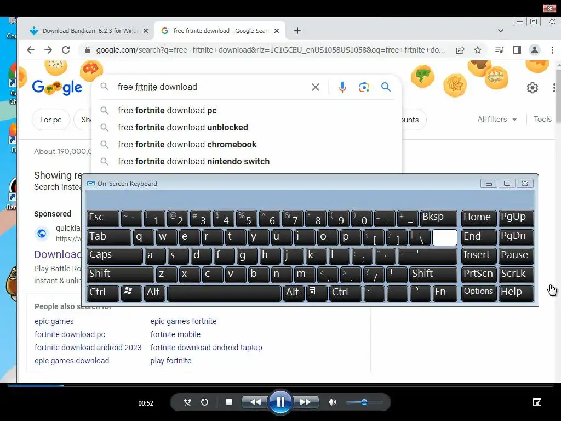
Task: Select suggestion free fortnite download unblocked
Action: 247,127
